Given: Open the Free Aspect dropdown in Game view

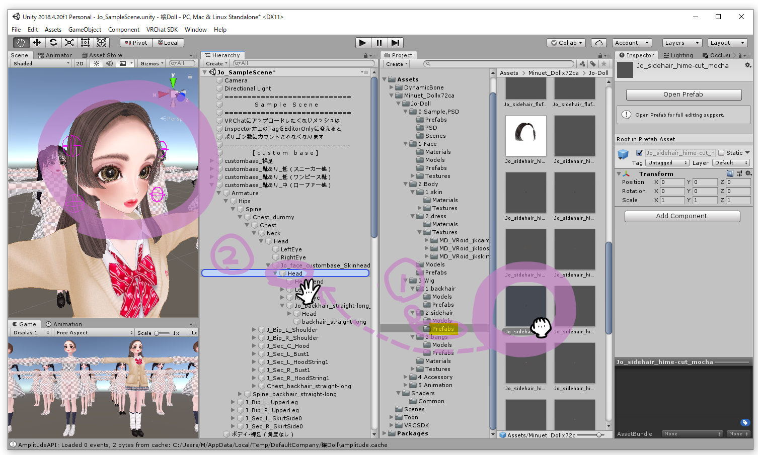Looking at the screenshot, I should point(95,333).
